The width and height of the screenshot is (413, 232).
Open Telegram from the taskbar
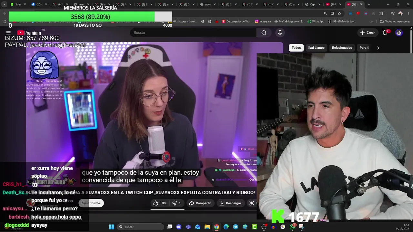236,227
